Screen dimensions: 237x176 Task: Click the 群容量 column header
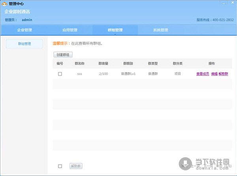pyautogui.click(x=103, y=63)
